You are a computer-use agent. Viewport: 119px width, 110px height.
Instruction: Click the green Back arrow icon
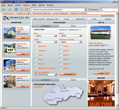3,10
